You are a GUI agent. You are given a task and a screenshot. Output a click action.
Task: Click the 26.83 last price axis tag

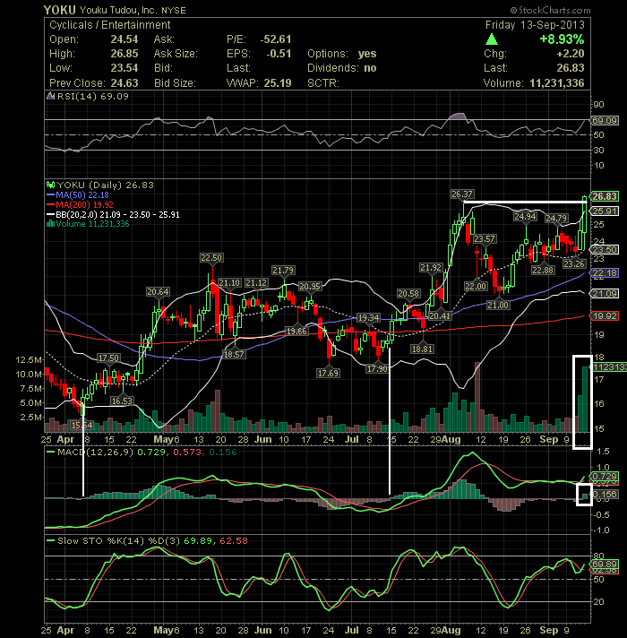[605, 196]
